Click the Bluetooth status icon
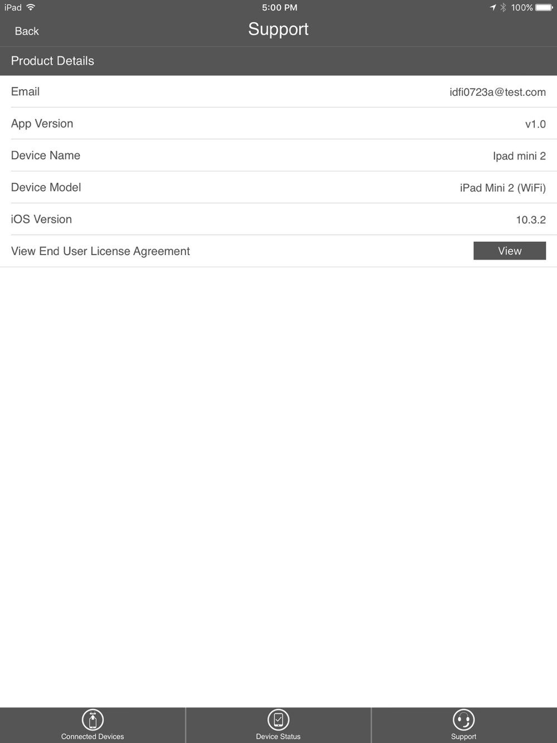 [x=503, y=7]
